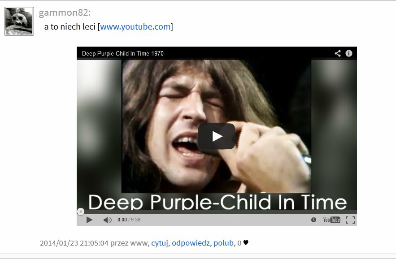Start the video with the large center play button
This screenshot has width=396, height=259.
[x=217, y=136]
